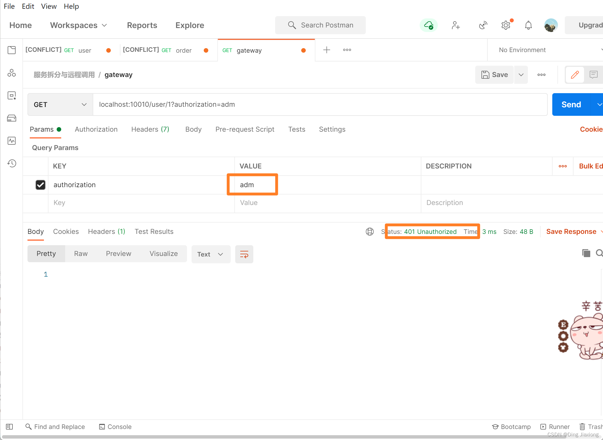Click the Save button
The height and width of the screenshot is (440, 603).
[494, 75]
